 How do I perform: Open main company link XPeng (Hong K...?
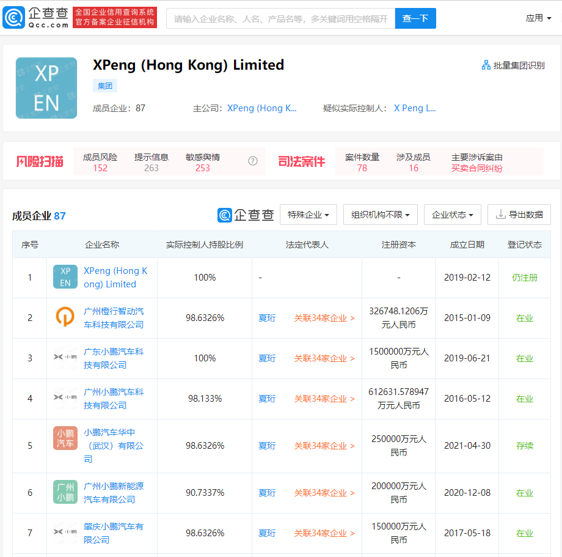261,108
